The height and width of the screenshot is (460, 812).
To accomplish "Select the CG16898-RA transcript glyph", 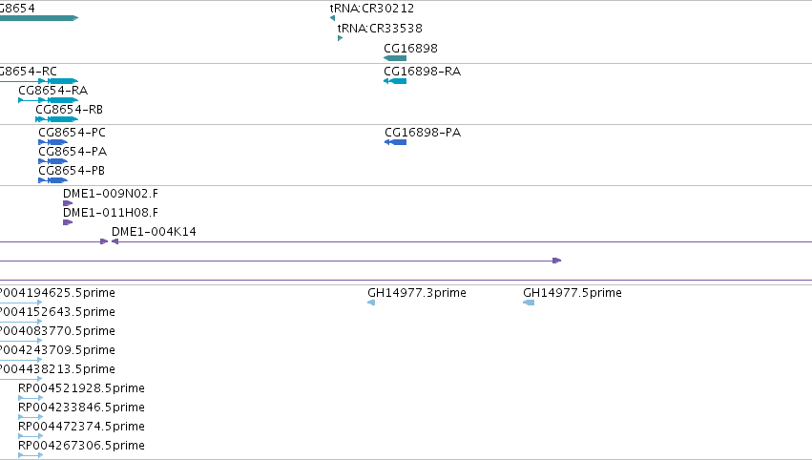I will [x=395, y=81].
